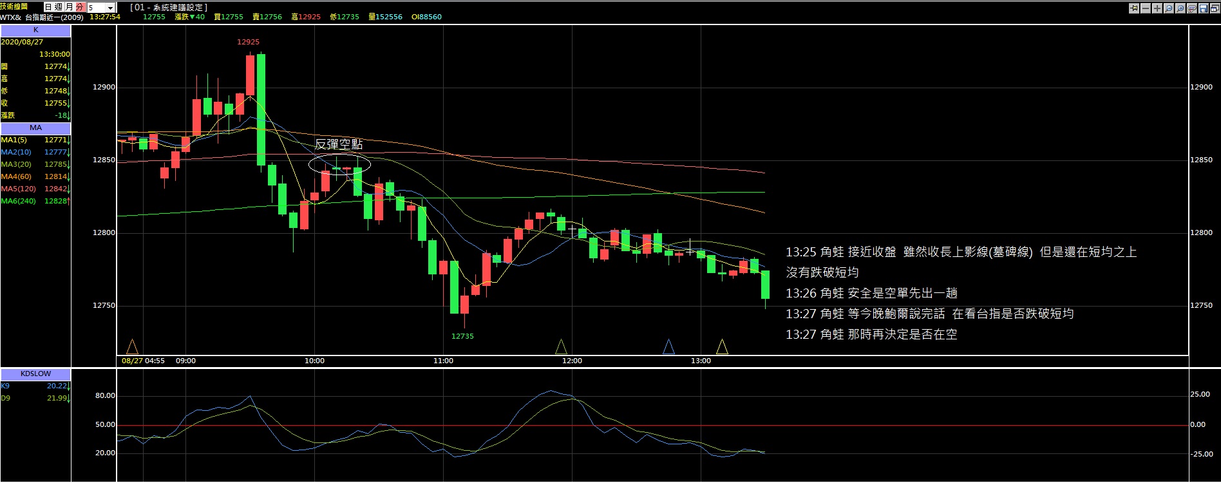Click the OI88560 open interest value

[426, 17]
